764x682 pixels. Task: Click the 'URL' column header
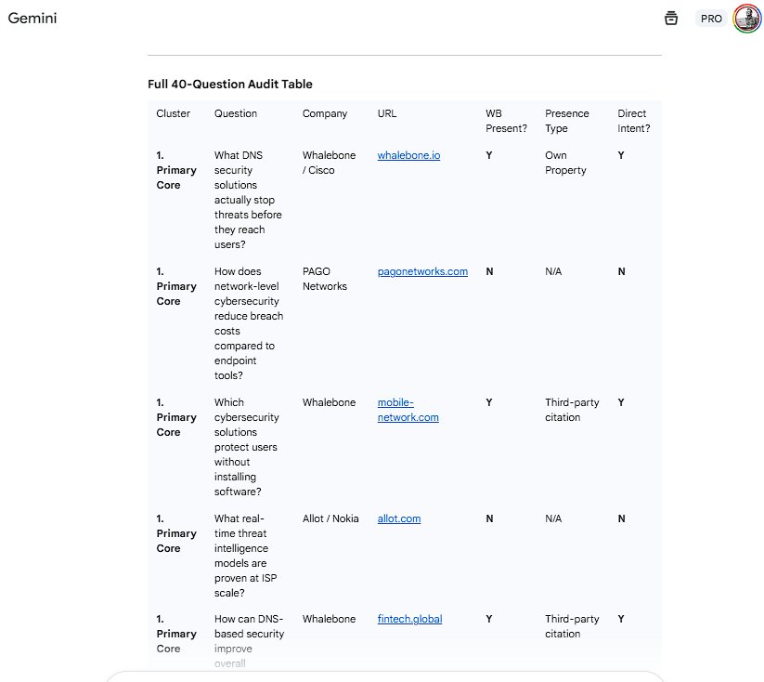(387, 113)
